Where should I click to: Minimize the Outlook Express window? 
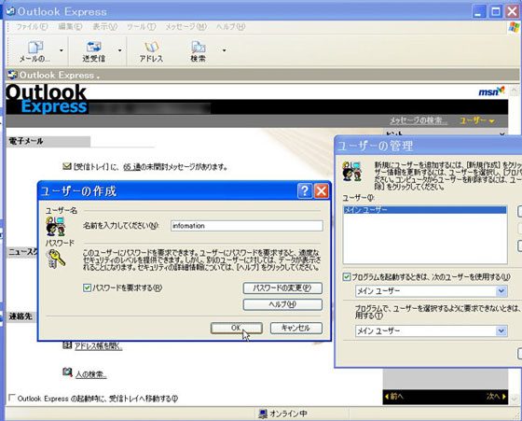point(479,12)
